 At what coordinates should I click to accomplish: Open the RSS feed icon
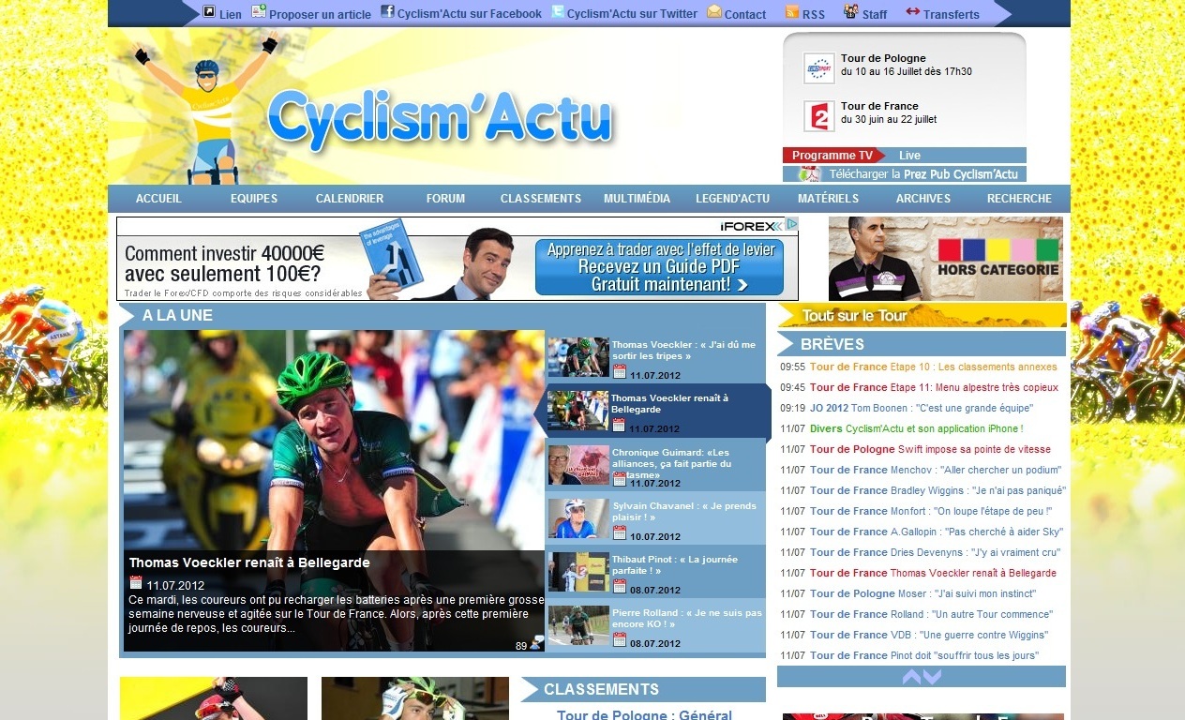[792, 12]
